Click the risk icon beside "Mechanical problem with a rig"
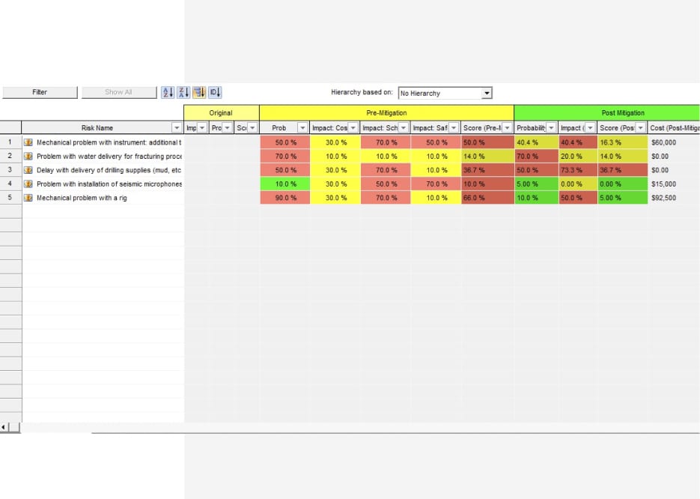Screen dimensions: 700x499 [x=28, y=198]
